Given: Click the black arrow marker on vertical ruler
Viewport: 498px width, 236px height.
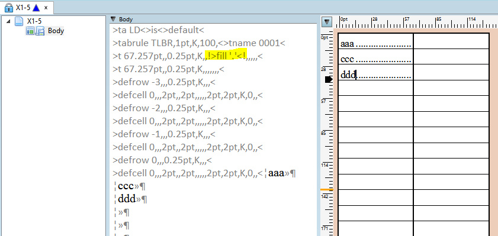Looking at the screenshot, I should [x=329, y=79].
